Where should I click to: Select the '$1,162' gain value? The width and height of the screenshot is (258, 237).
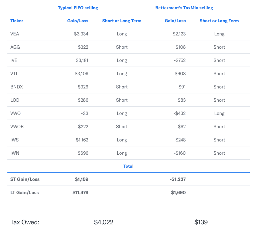click(82, 140)
